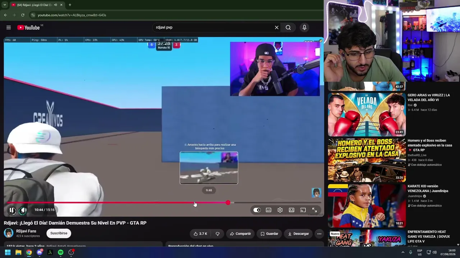460x258 pixels.
Task: View site information icon in address bar
Action: [33, 15]
